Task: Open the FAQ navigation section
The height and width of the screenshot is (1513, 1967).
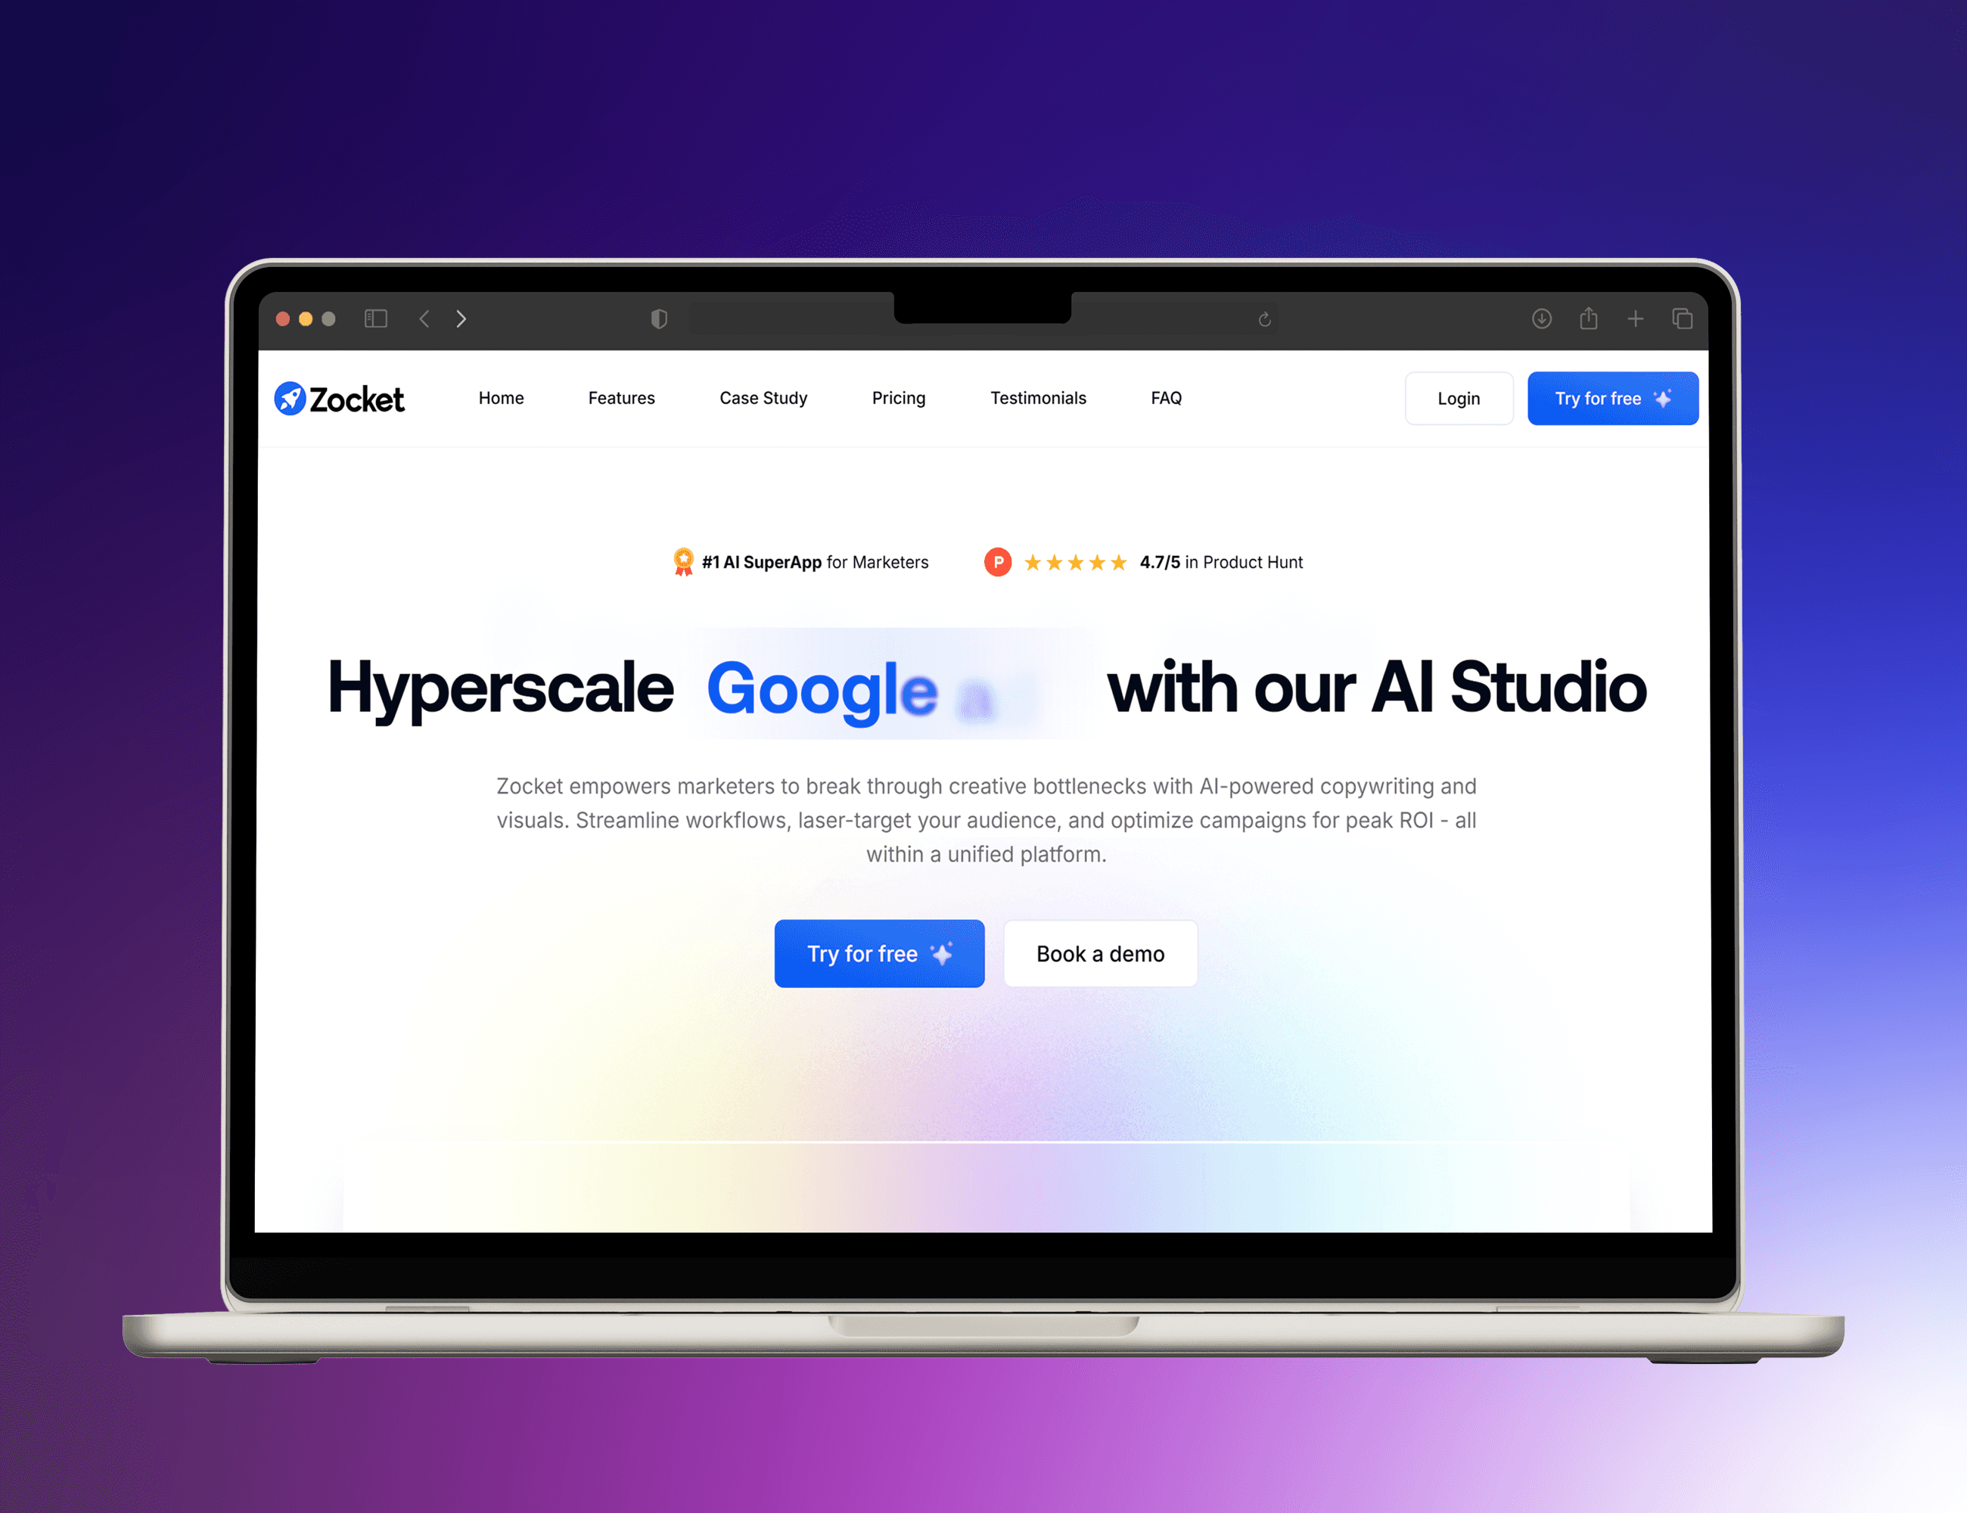Action: [x=1168, y=397]
